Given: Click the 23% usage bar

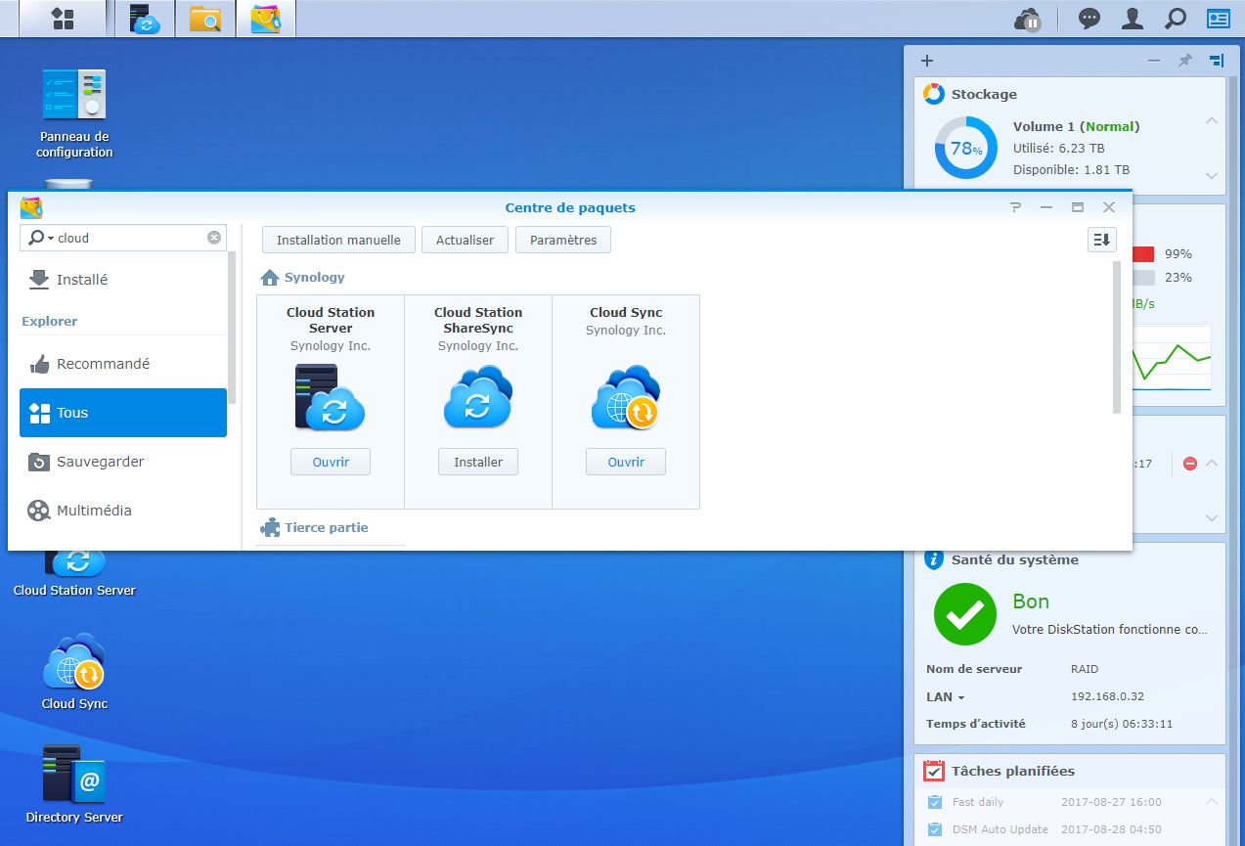Looking at the screenshot, I should 1142,278.
